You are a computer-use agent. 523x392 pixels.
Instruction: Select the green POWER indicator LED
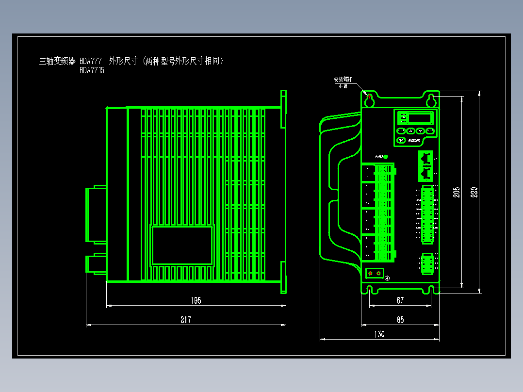386,157
